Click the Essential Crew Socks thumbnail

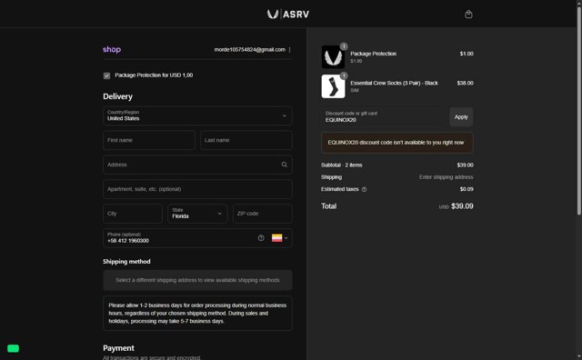click(x=333, y=86)
